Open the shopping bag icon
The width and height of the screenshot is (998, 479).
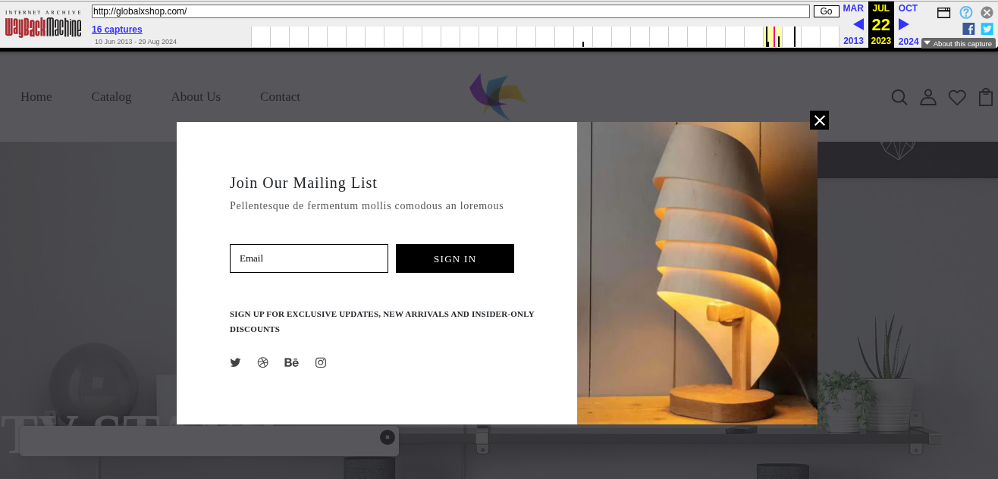click(x=986, y=97)
